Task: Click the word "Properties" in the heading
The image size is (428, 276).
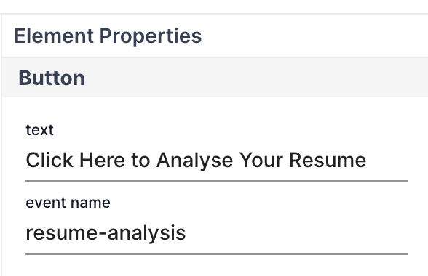Action: tap(151, 36)
